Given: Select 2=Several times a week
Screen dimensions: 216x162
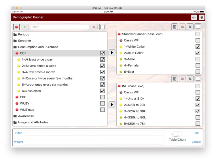Looking at the screenshot, I should click(60, 66).
